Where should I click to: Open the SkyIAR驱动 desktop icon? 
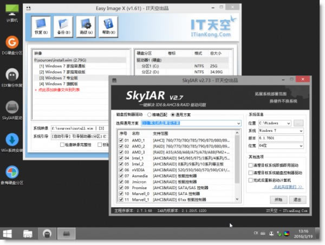point(11,108)
